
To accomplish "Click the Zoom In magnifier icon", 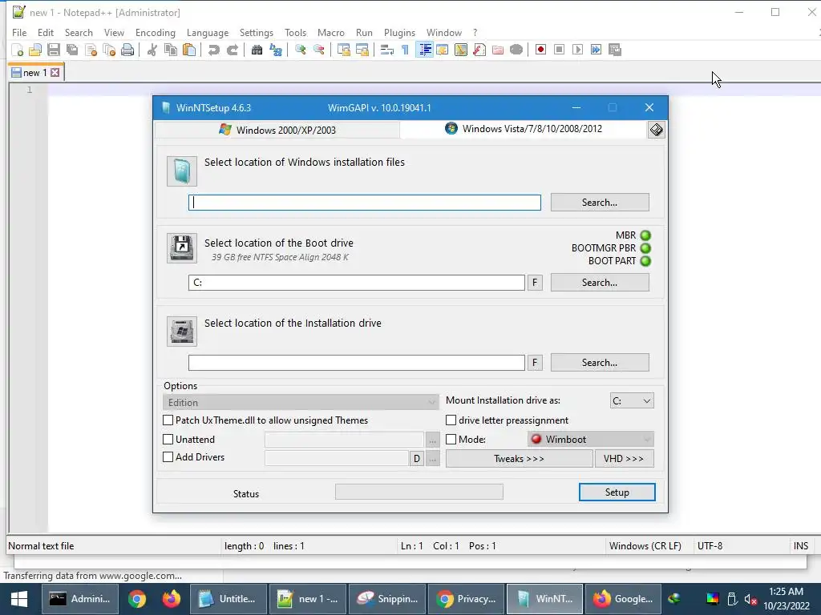I will tap(301, 50).
